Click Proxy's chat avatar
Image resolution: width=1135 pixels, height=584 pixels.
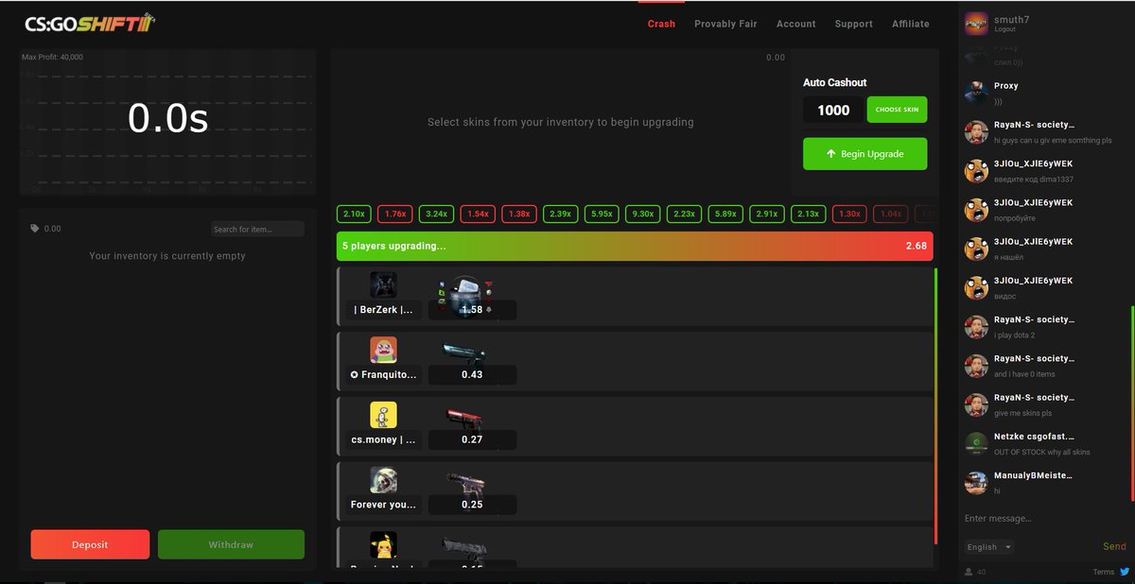tap(976, 93)
